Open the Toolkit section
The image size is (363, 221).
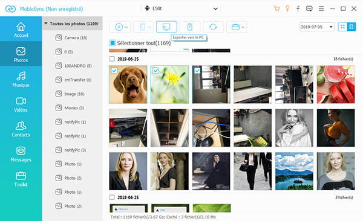click(x=21, y=179)
